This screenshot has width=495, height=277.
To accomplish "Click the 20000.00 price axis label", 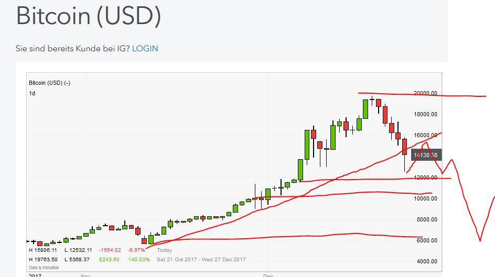I will 425,93.
